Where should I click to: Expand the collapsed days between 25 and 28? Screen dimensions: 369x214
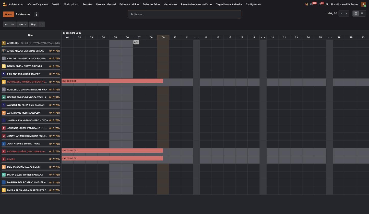click(x=330, y=37)
